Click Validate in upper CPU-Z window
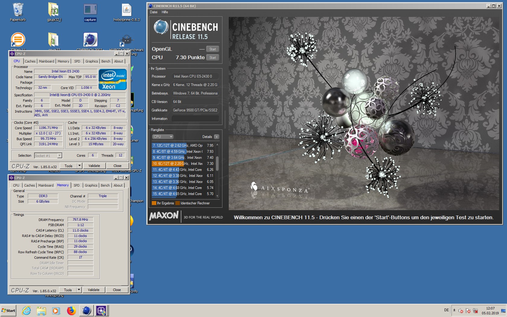The height and width of the screenshot is (317, 507). 94,166
